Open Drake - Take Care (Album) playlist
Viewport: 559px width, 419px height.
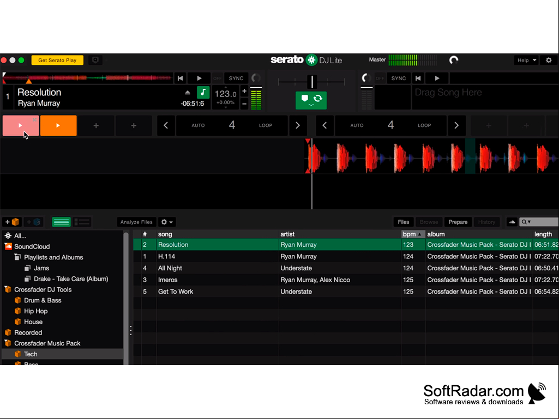pos(70,278)
